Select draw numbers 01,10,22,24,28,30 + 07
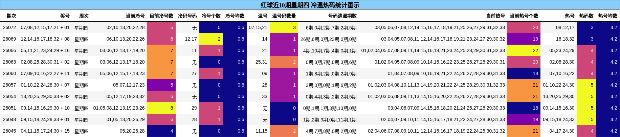This screenshot has height=137, width=620. (45, 85)
